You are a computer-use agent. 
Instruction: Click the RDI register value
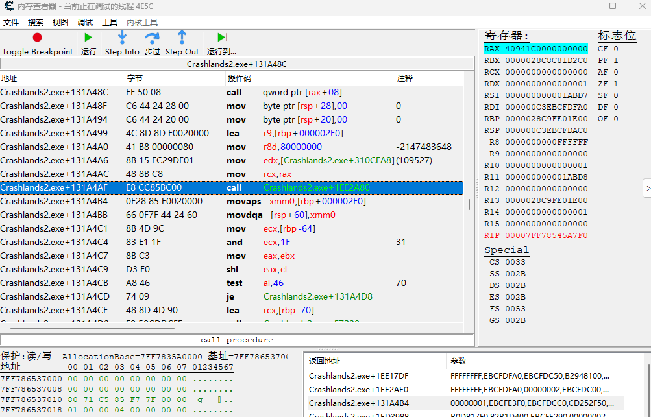point(547,106)
